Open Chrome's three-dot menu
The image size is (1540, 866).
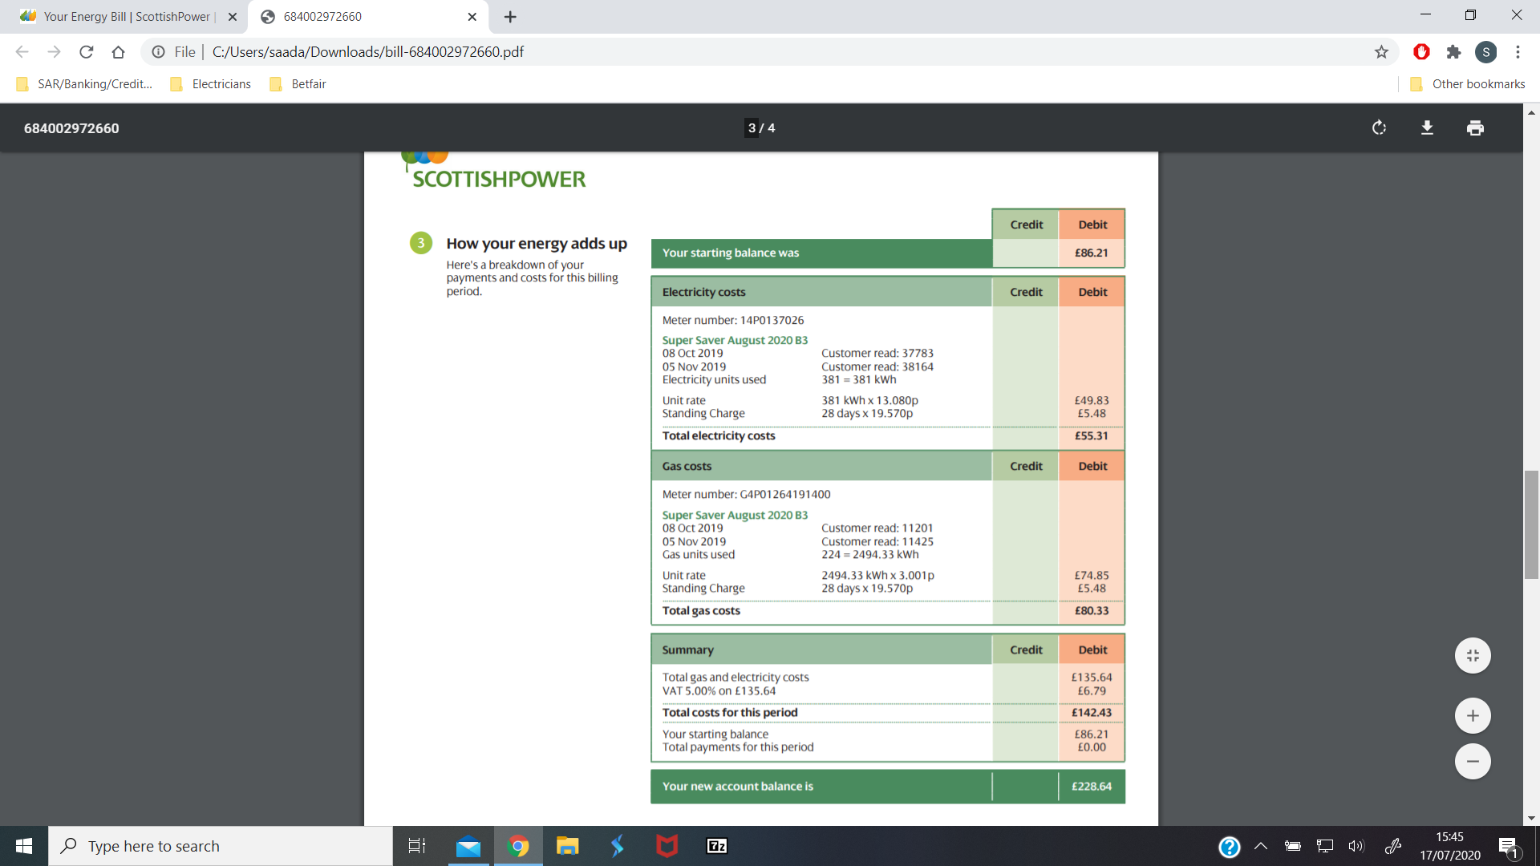click(x=1518, y=52)
